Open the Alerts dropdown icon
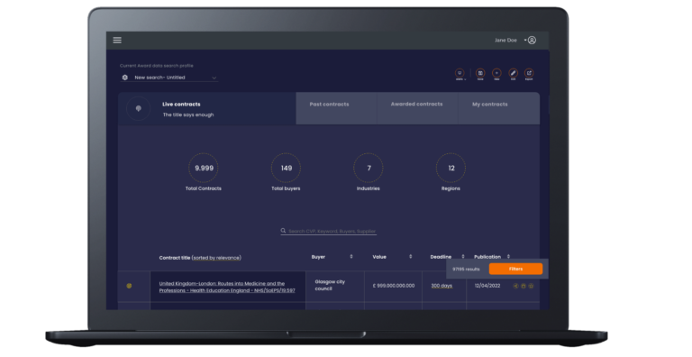692x357 pixels. 460,73
